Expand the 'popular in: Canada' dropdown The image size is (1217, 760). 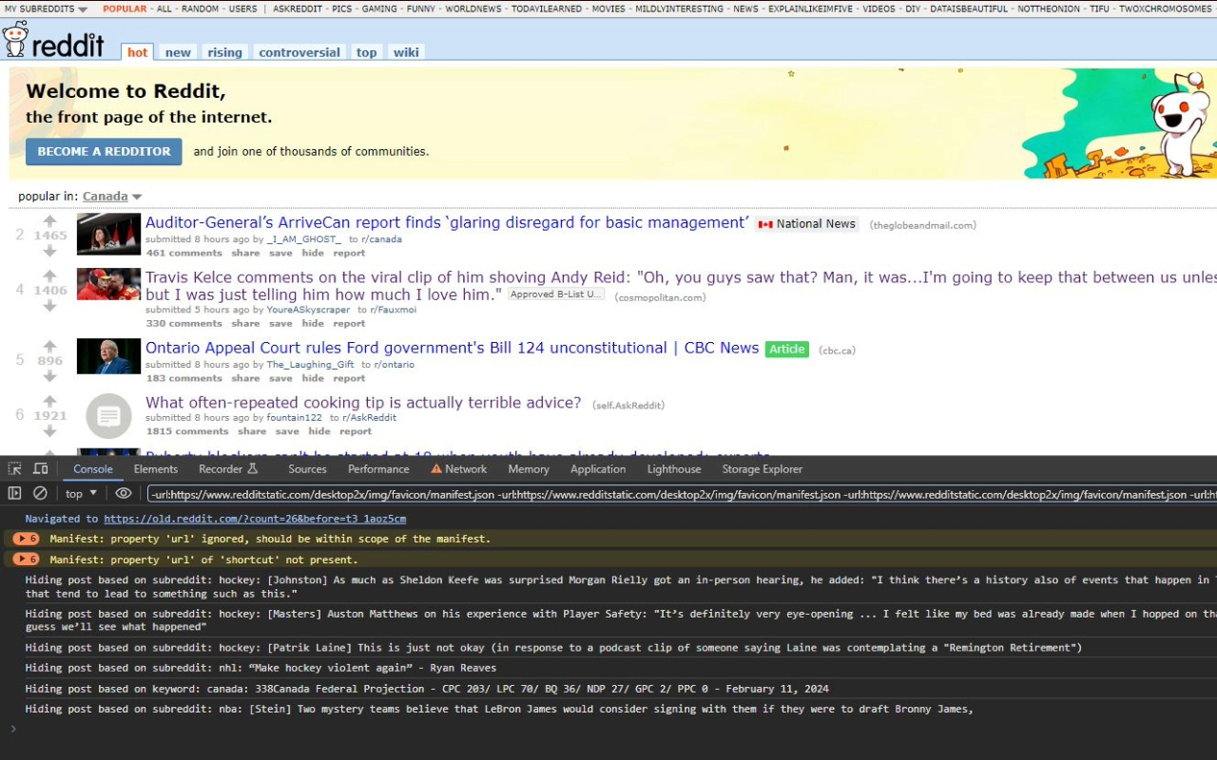coord(105,196)
